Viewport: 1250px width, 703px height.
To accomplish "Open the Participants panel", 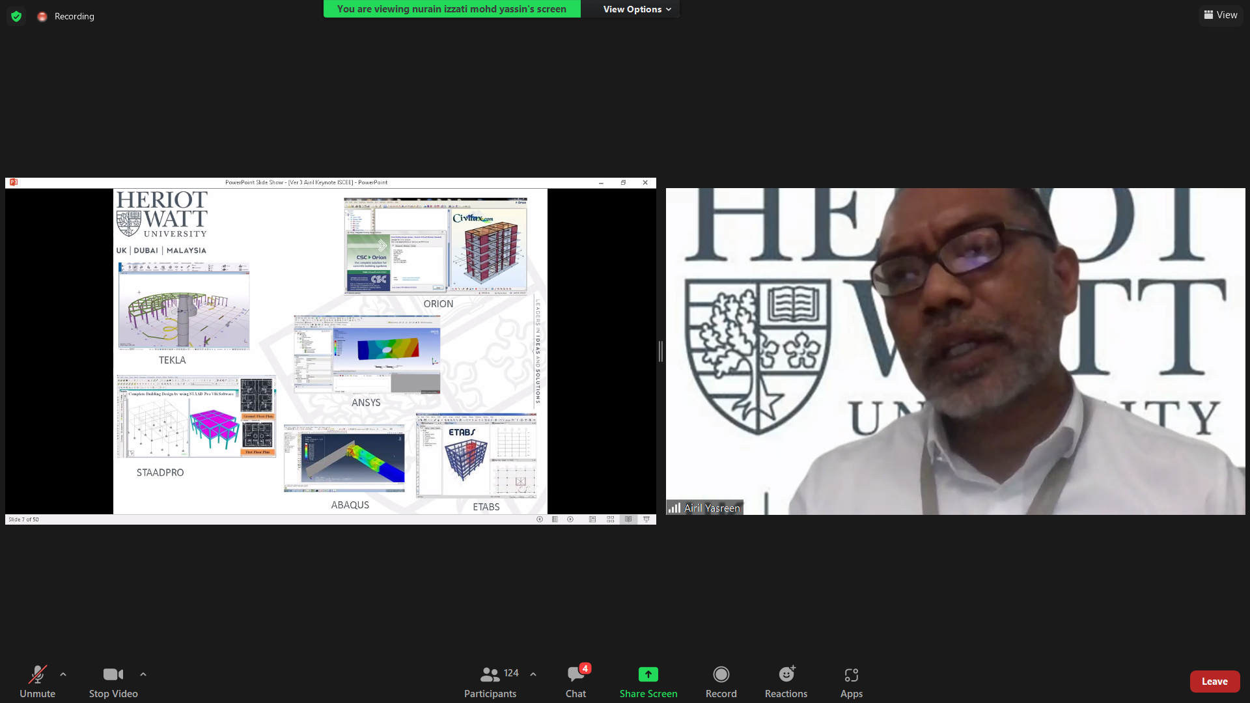I will pos(490,681).
